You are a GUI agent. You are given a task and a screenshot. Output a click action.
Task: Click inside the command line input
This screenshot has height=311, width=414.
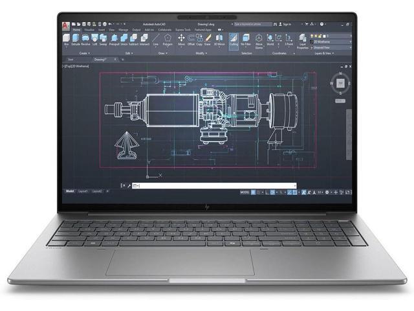[213, 185]
